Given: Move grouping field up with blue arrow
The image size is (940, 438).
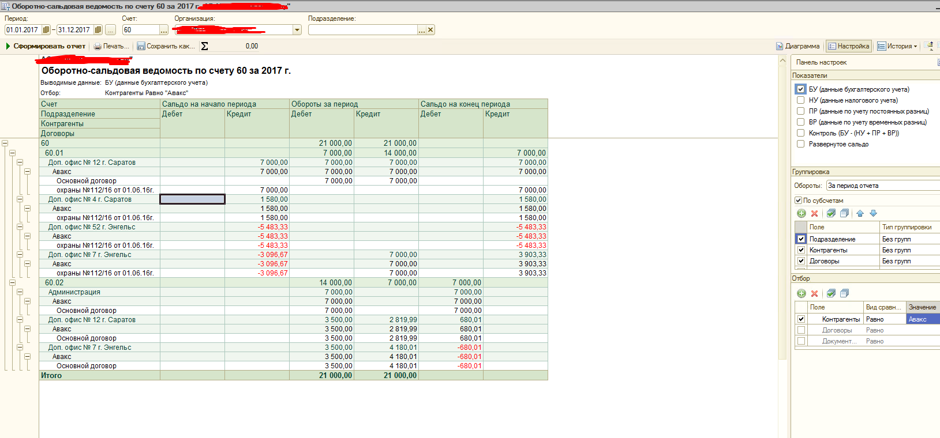Looking at the screenshot, I should pyautogui.click(x=860, y=213).
